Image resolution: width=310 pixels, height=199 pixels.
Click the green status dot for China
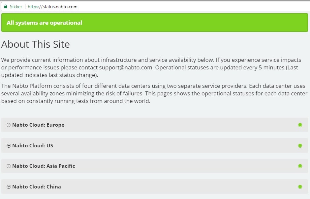300,187
